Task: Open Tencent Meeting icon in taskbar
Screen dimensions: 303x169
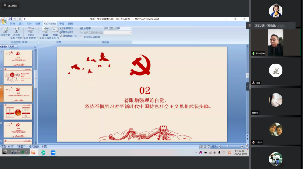Action: [x=53, y=152]
